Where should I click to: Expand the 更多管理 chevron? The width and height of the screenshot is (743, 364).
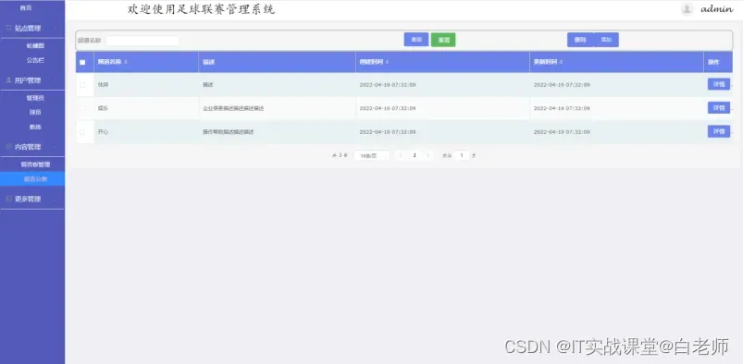click(x=55, y=200)
